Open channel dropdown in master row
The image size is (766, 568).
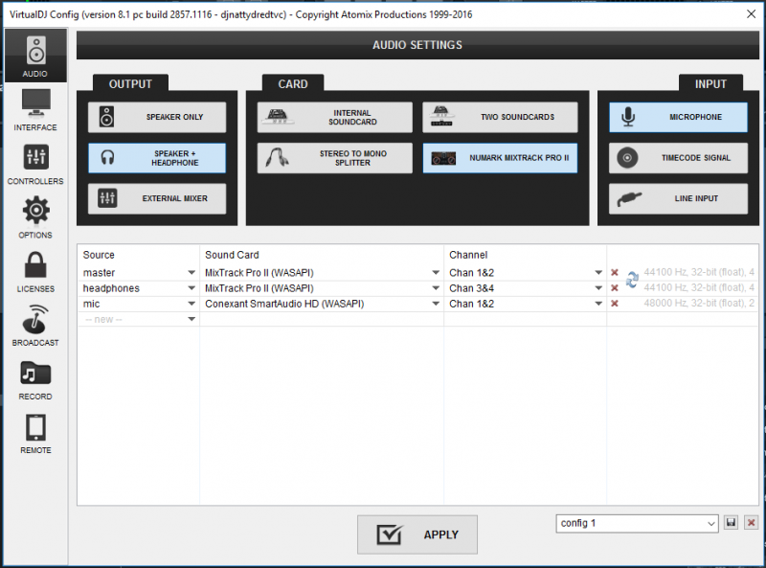598,273
